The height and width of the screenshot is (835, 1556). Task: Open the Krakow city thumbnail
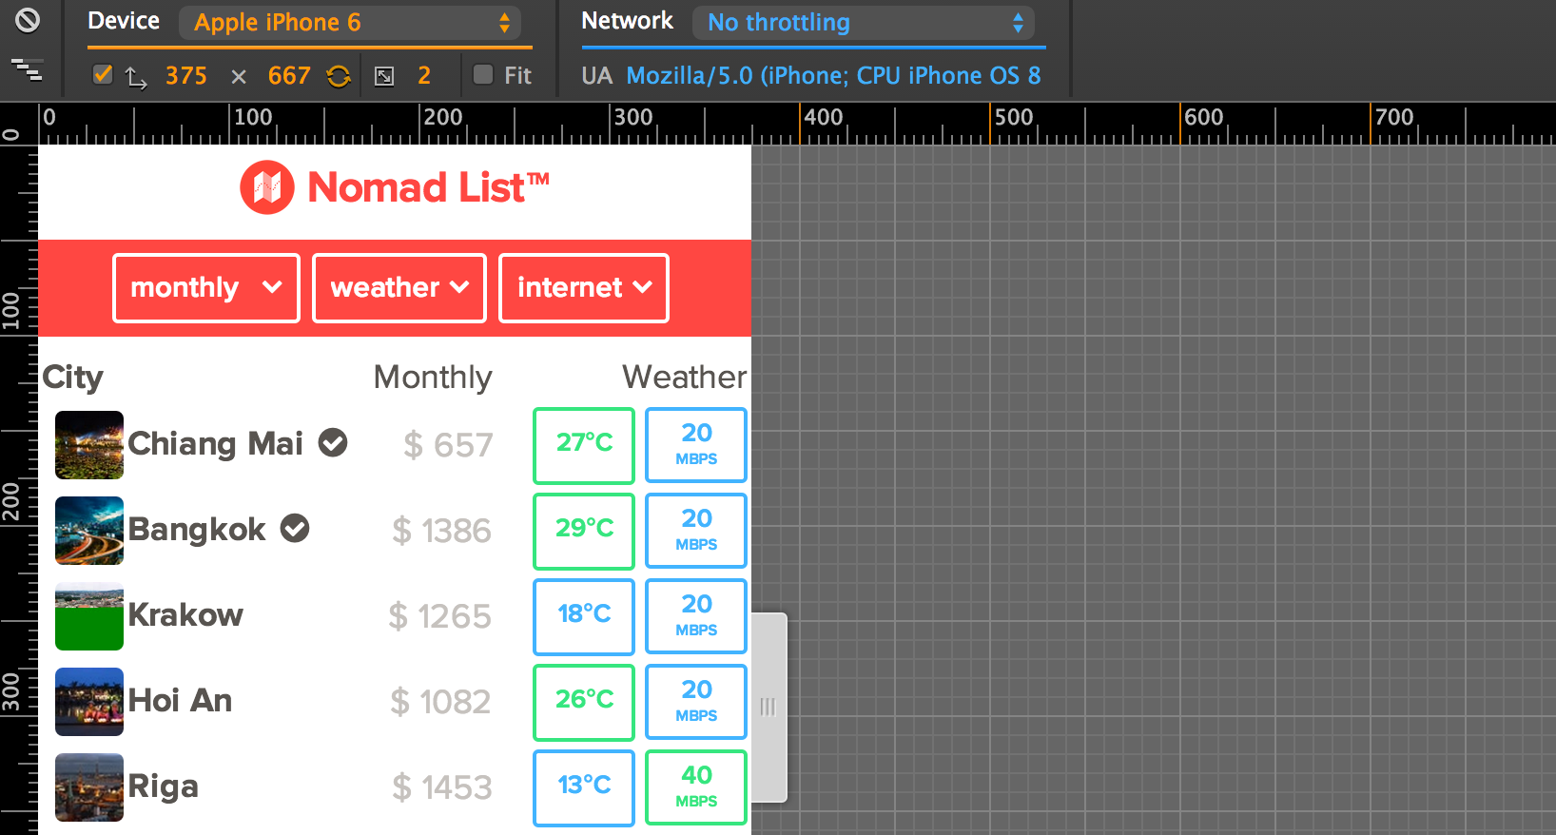[89, 616]
